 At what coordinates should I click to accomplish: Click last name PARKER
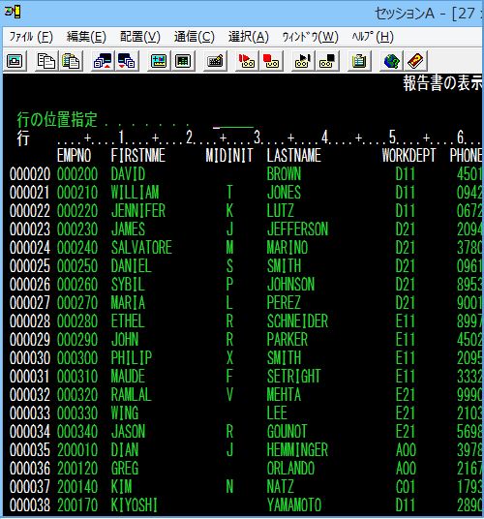[287, 339]
